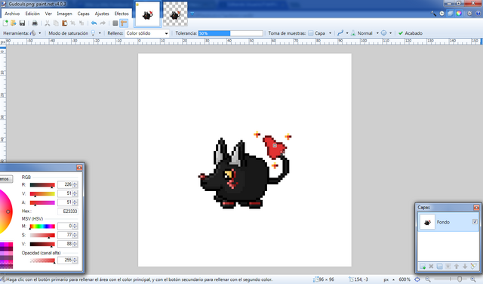
Task: Click the Redo arrow icon
Action: tap(103, 23)
